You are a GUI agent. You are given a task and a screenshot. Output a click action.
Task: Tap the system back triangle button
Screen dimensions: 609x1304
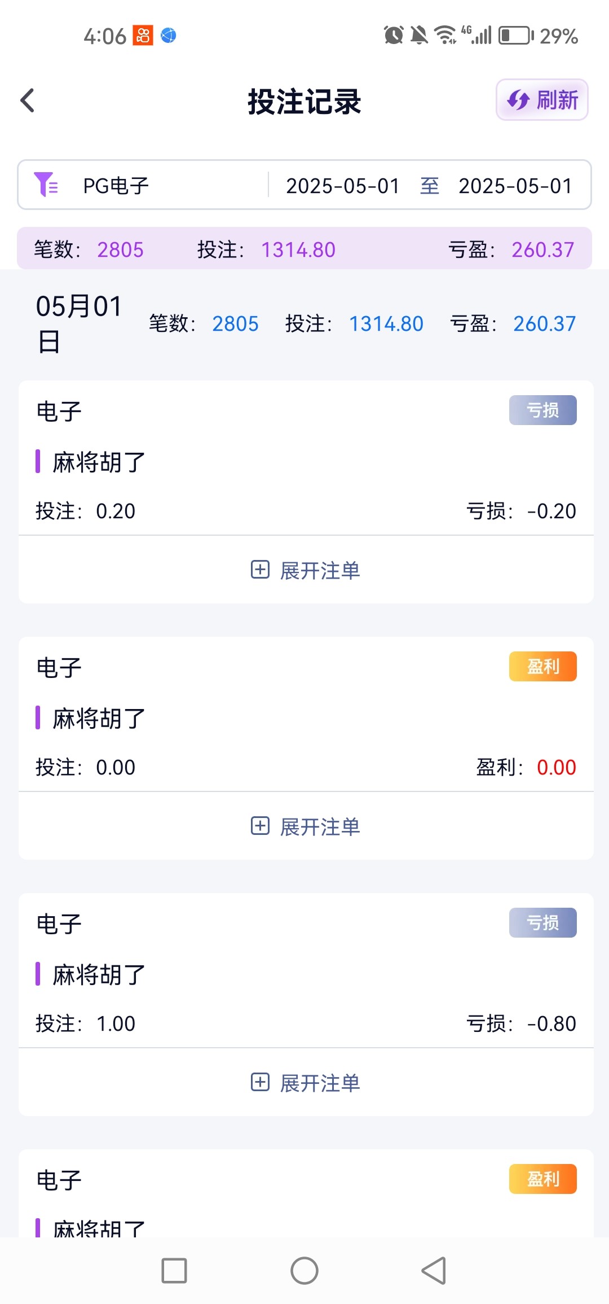point(434,1271)
